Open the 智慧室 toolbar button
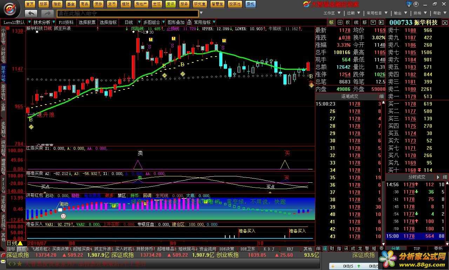 point(217,4)
